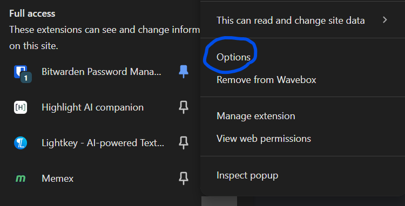The width and height of the screenshot is (405, 206).
Task: Pin the Lightkey extension to toolbar
Action: pyautogui.click(x=184, y=143)
